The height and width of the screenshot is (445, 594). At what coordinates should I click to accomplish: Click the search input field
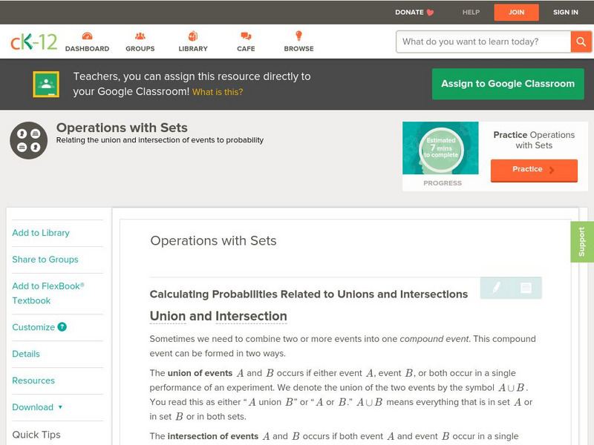click(x=483, y=42)
